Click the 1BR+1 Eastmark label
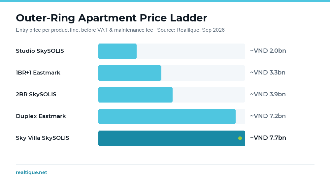 coord(38,73)
